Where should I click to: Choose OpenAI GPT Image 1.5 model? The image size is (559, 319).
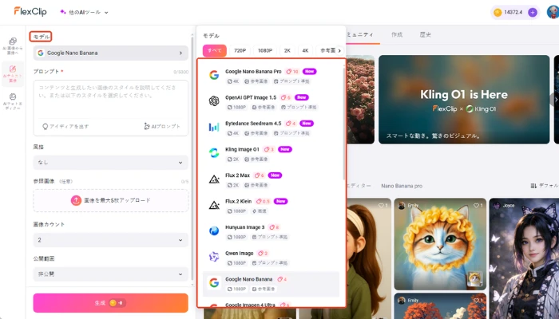pyautogui.click(x=271, y=102)
